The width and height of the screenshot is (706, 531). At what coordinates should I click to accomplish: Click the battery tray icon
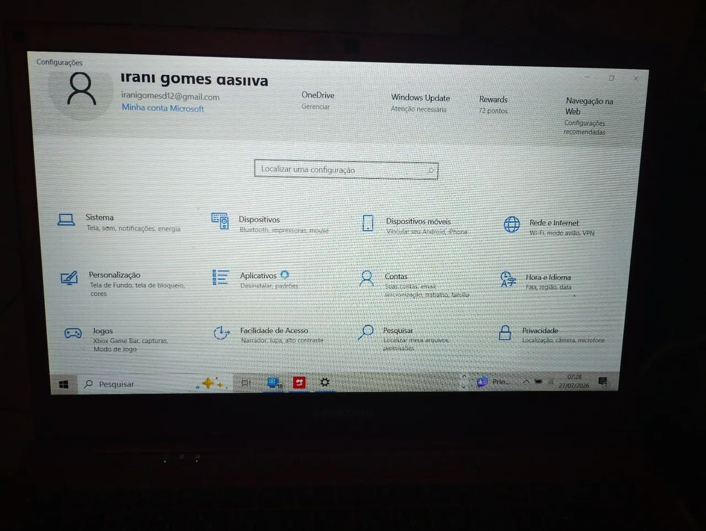point(538,381)
